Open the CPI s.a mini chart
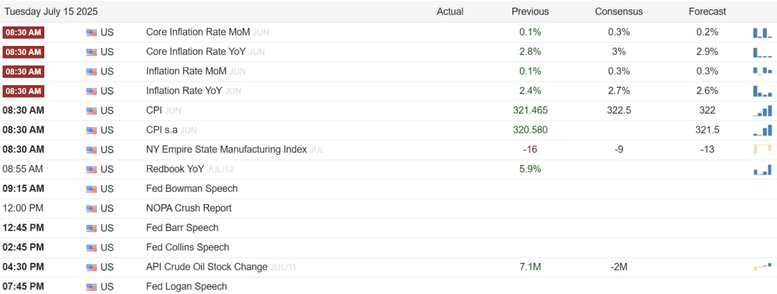The image size is (777, 294). [762, 130]
